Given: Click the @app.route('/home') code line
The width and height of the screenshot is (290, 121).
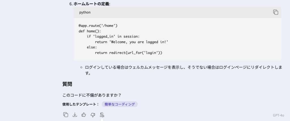Looking at the screenshot, I should [x=98, y=25].
